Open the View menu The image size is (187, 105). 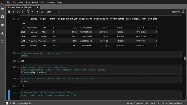tap(21, 2)
